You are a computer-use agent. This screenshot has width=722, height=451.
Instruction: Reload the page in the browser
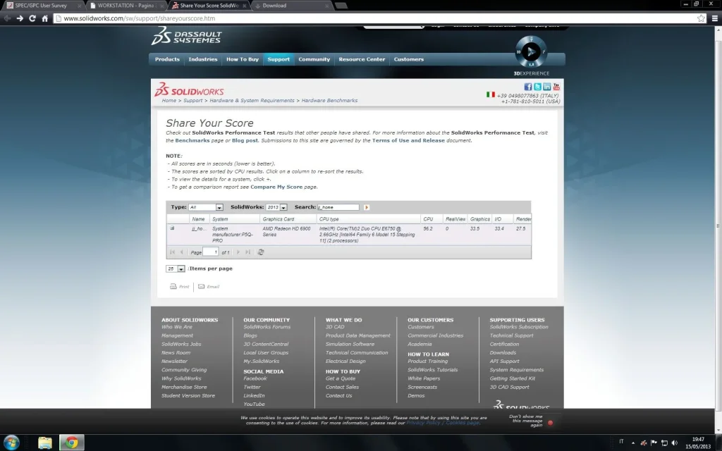pos(32,18)
